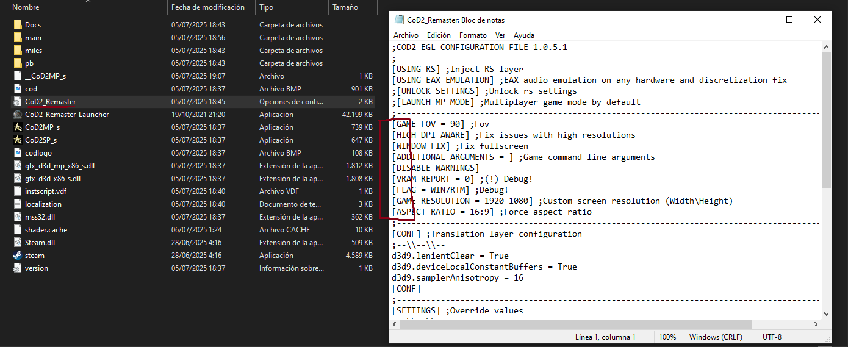Click the '[ASPECT RATIO = 16:9]' line
The image size is (848, 347).
click(x=492, y=212)
